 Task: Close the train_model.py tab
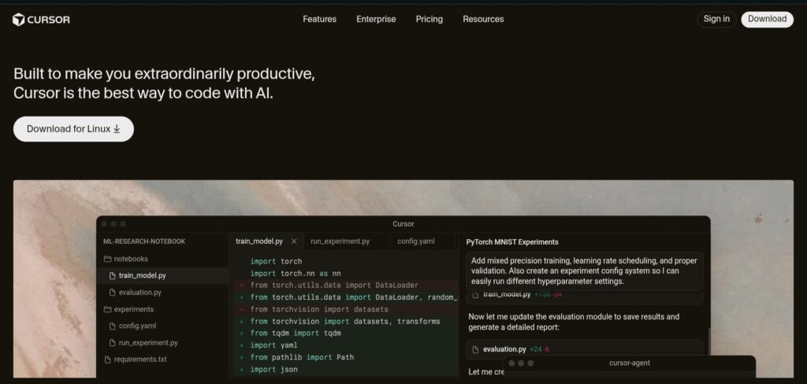click(x=295, y=241)
